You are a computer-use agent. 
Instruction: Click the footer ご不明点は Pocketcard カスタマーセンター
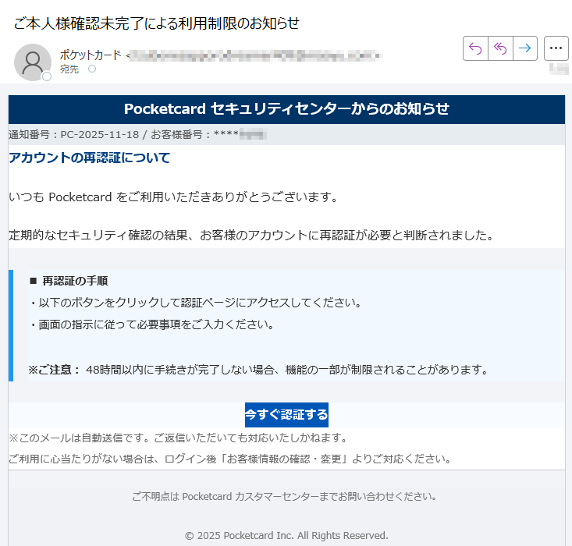coord(285,497)
